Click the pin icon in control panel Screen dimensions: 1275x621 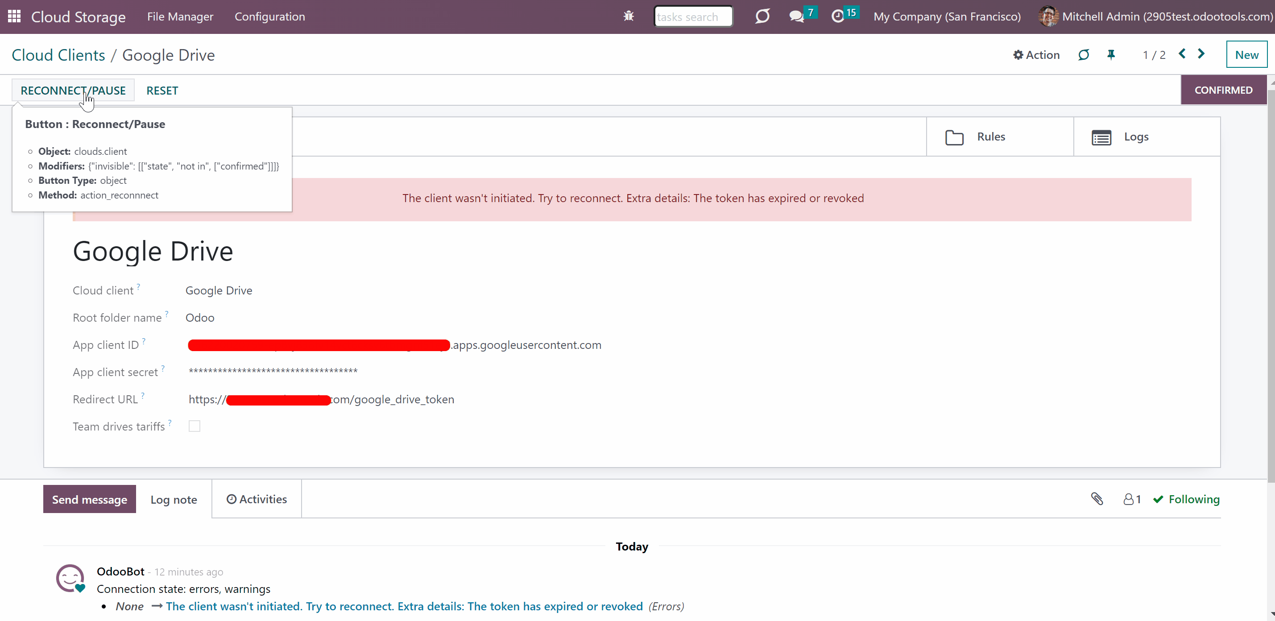tap(1111, 55)
